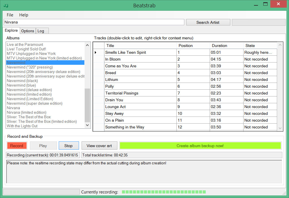This screenshot has height=198, width=289.
Task: Click the realtime recording note text box
Action: tap(144, 172)
